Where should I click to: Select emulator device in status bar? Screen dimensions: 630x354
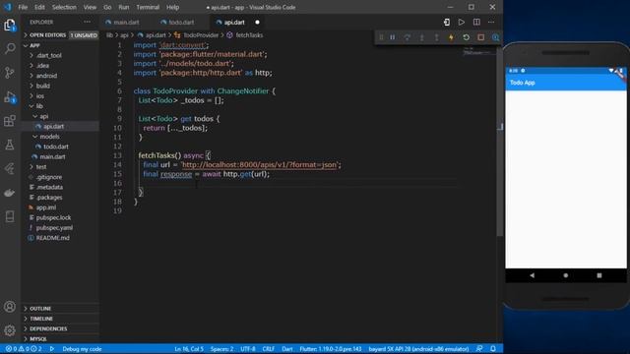tap(418, 349)
